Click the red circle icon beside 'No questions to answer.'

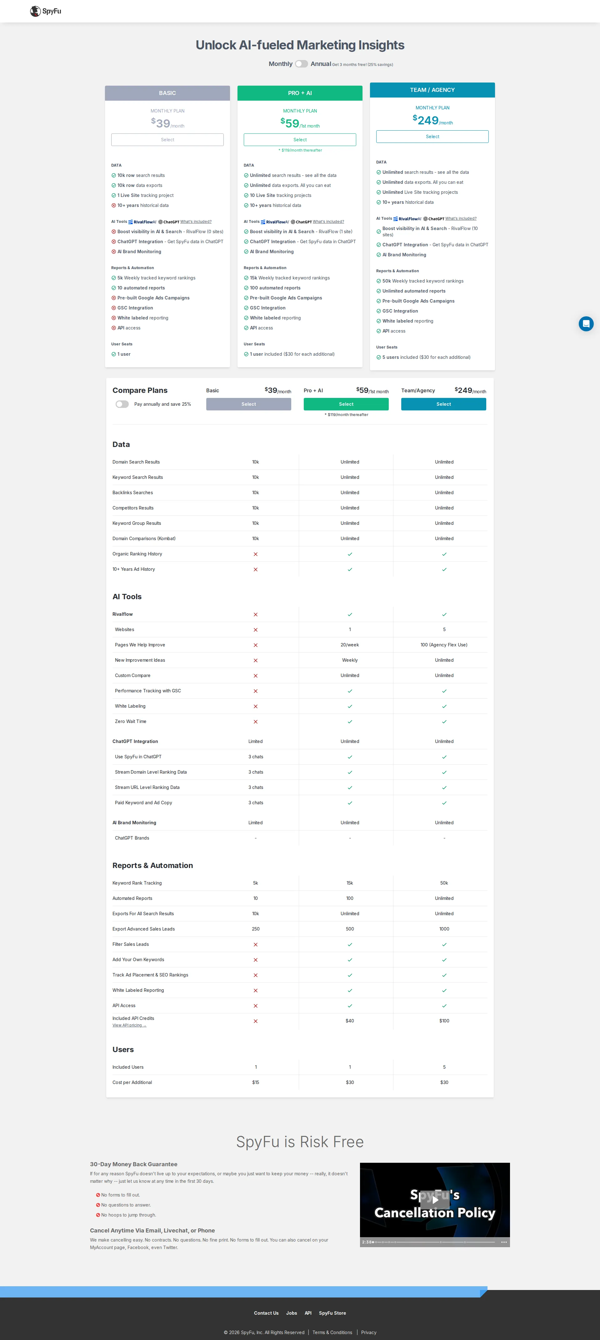[98, 1205]
